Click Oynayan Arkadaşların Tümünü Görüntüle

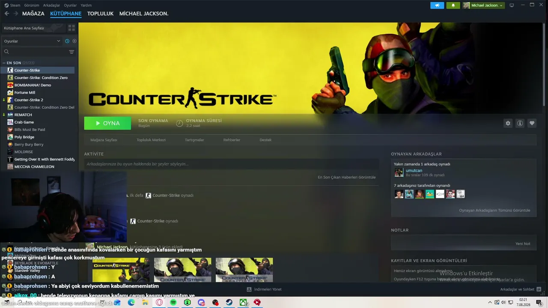tap(494, 210)
